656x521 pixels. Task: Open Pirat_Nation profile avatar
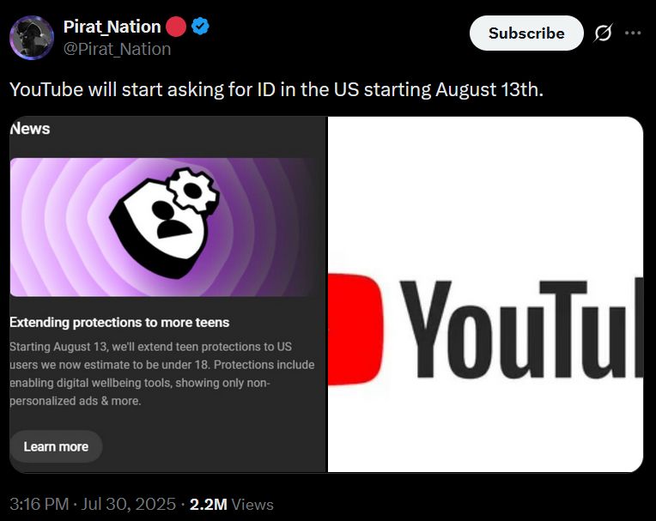click(x=32, y=38)
